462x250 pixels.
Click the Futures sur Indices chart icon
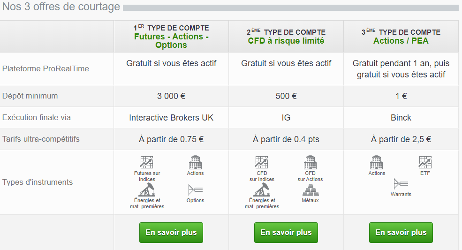point(146,162)
